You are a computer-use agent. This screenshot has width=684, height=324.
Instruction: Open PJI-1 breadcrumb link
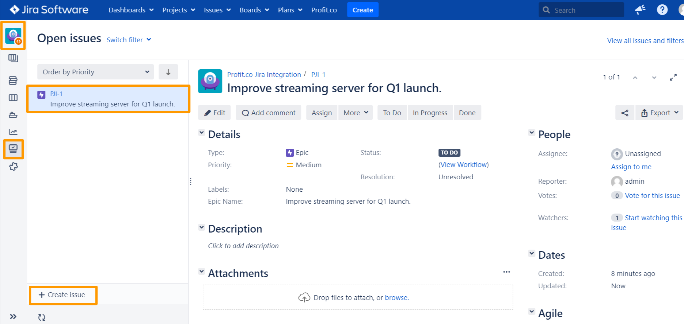point(318,74)
